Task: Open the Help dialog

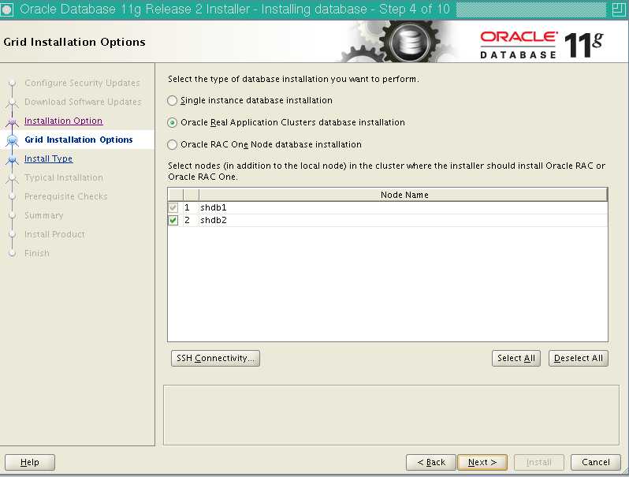Action: [30, 462]
